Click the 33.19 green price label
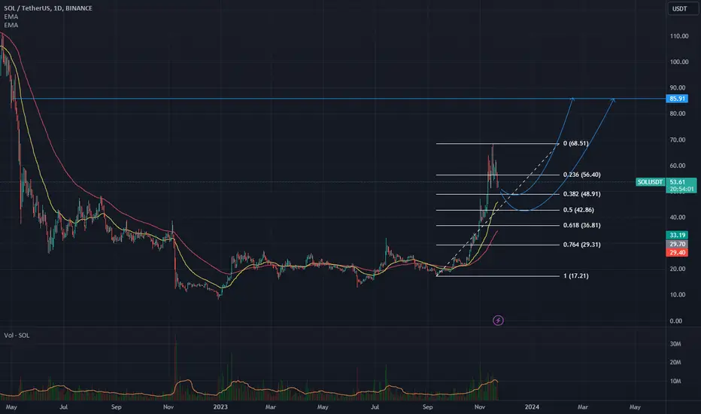The height and width of the screenshot is (414, 701). coord(677,235)
